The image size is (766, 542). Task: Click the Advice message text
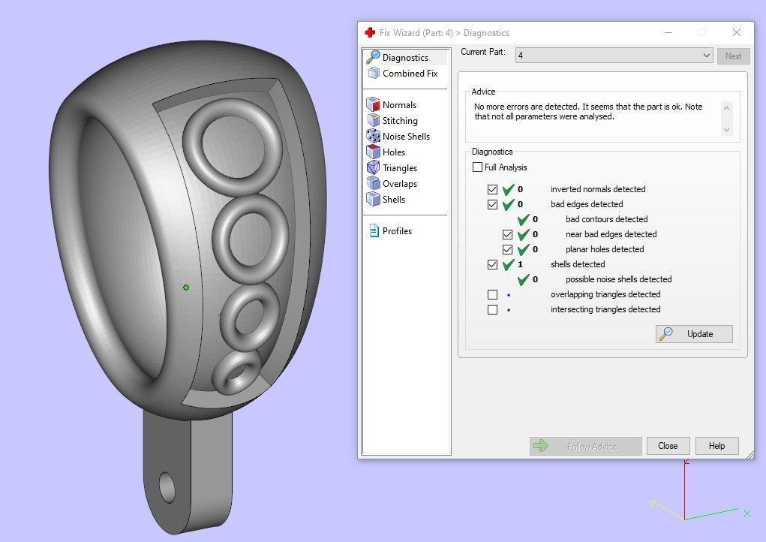pos(588,111)
